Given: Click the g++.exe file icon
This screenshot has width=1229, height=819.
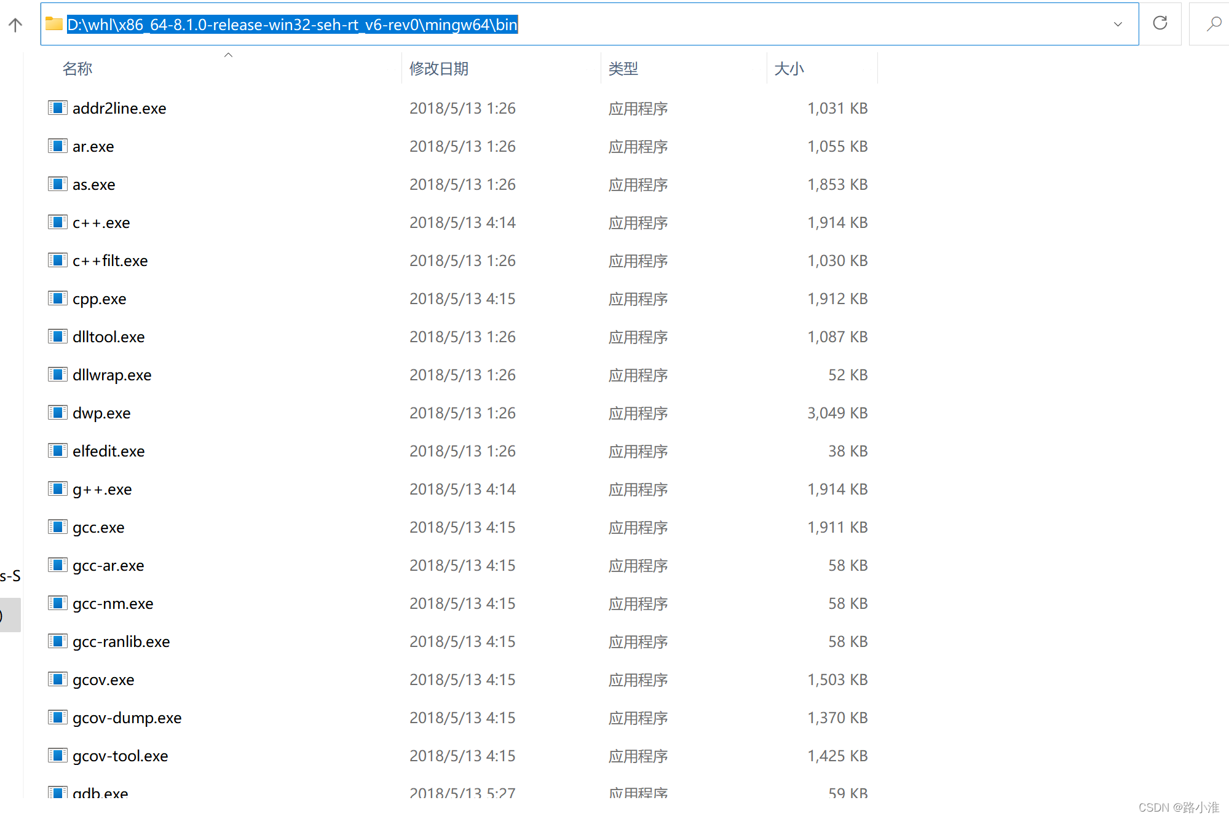Looking at the screenshot, I should pyautogui.click(x=57, y=488).
